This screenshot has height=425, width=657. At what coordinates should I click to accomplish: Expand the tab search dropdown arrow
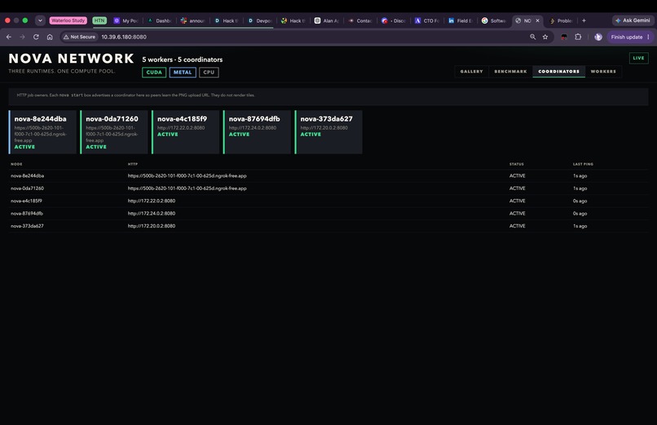click(x=40, y=20)
